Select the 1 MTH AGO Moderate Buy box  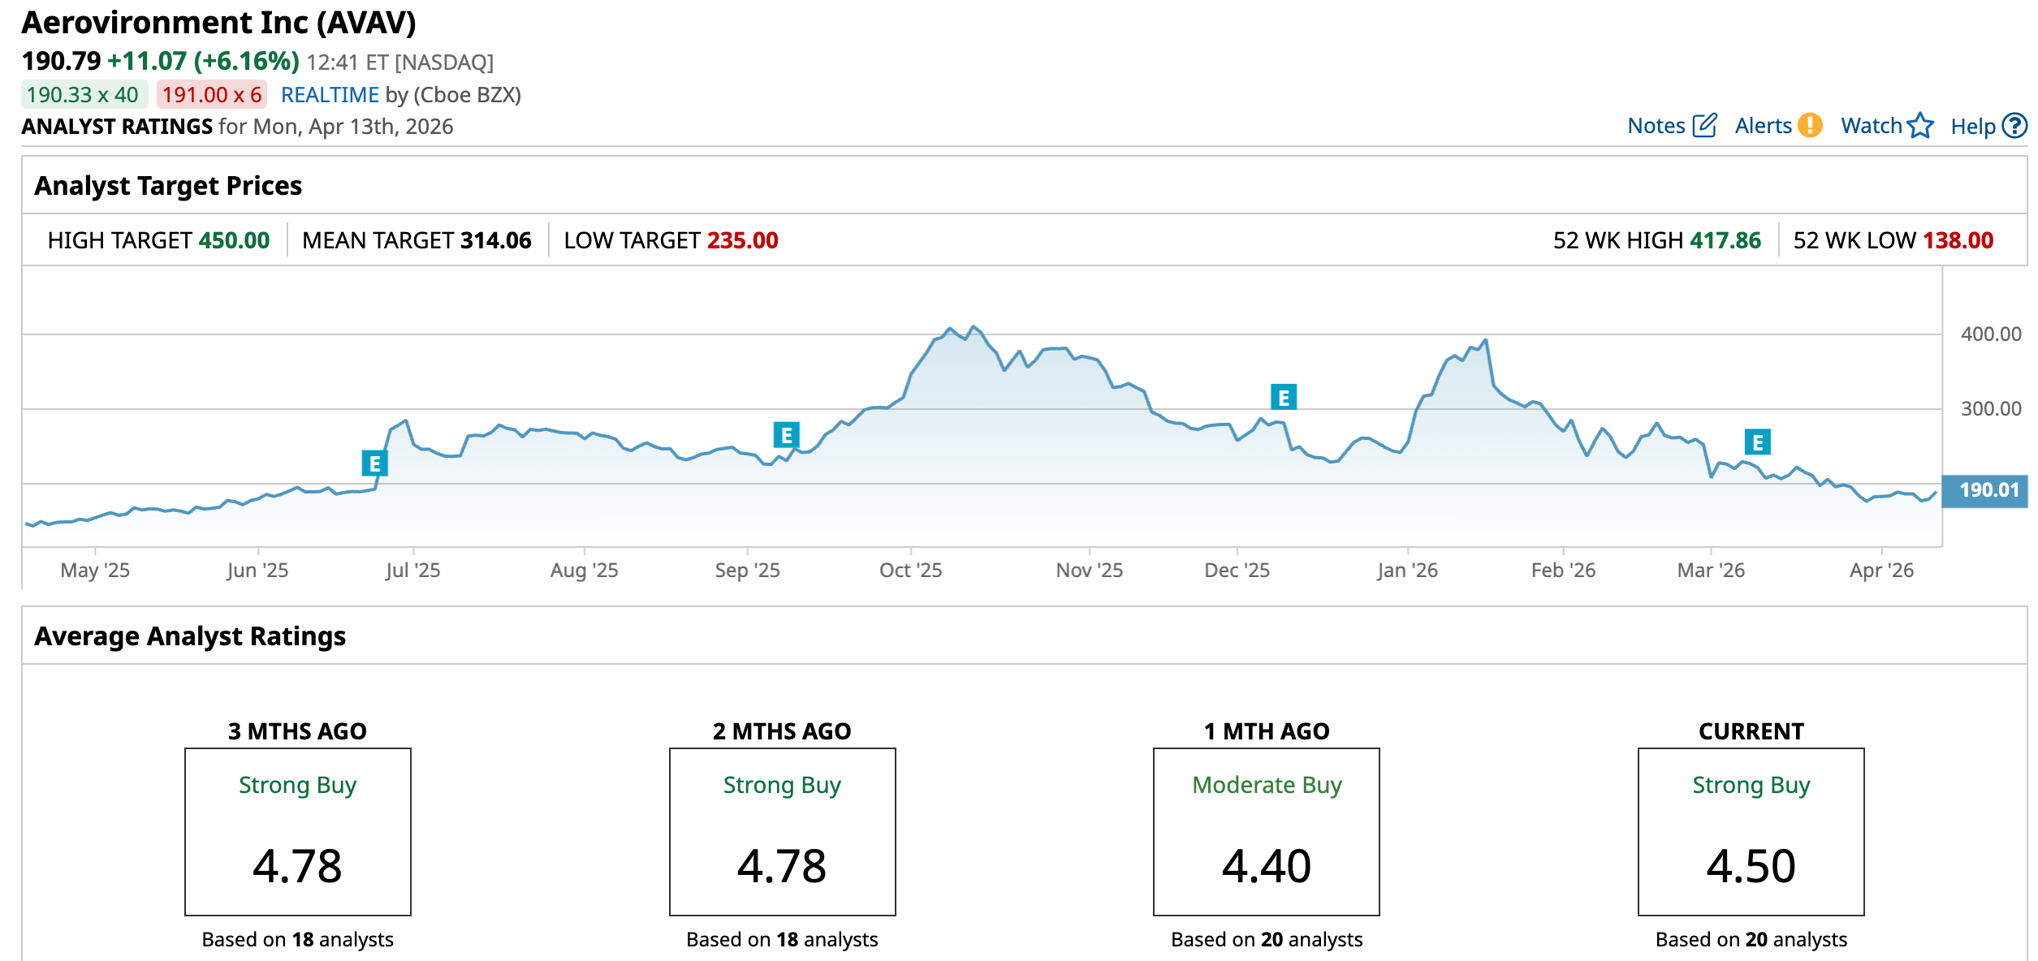(1266, 831)
